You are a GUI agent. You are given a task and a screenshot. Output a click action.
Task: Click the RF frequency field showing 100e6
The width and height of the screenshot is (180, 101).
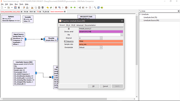(101, 41)
